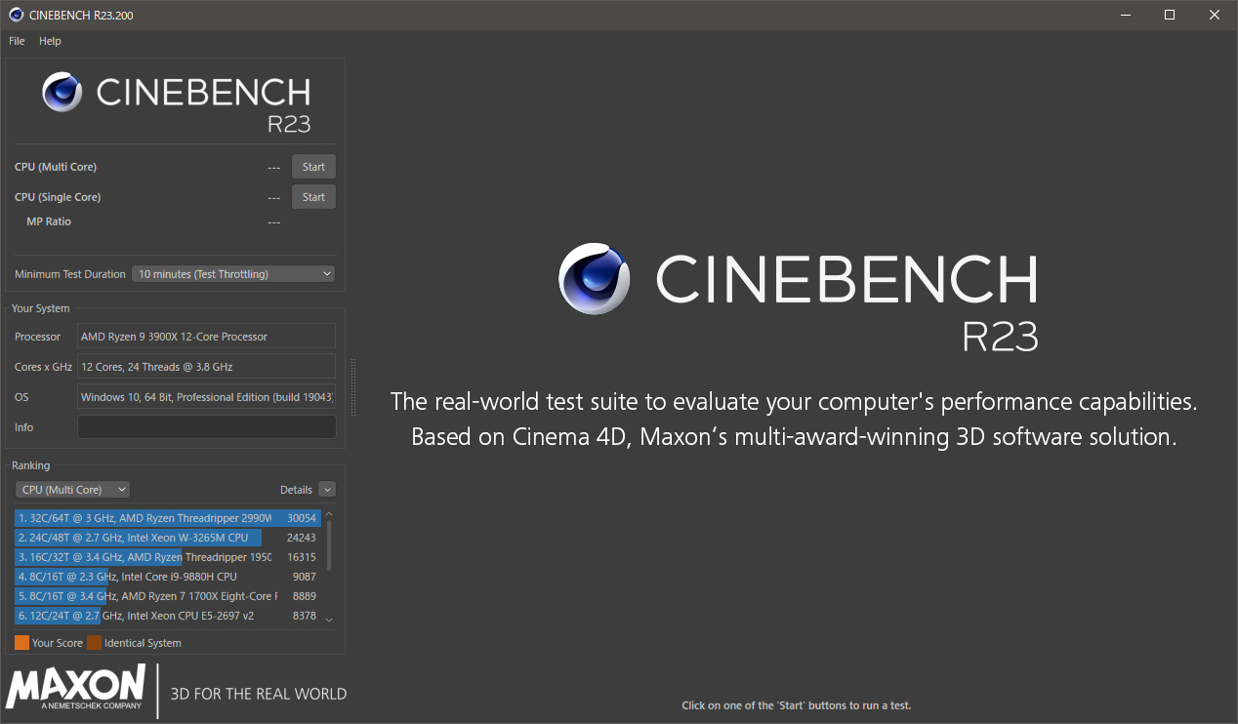The width and height of the screenshot is (1238, 724).
Task: Click the Maxon logo at bottom left
Action: click(75, 687)
